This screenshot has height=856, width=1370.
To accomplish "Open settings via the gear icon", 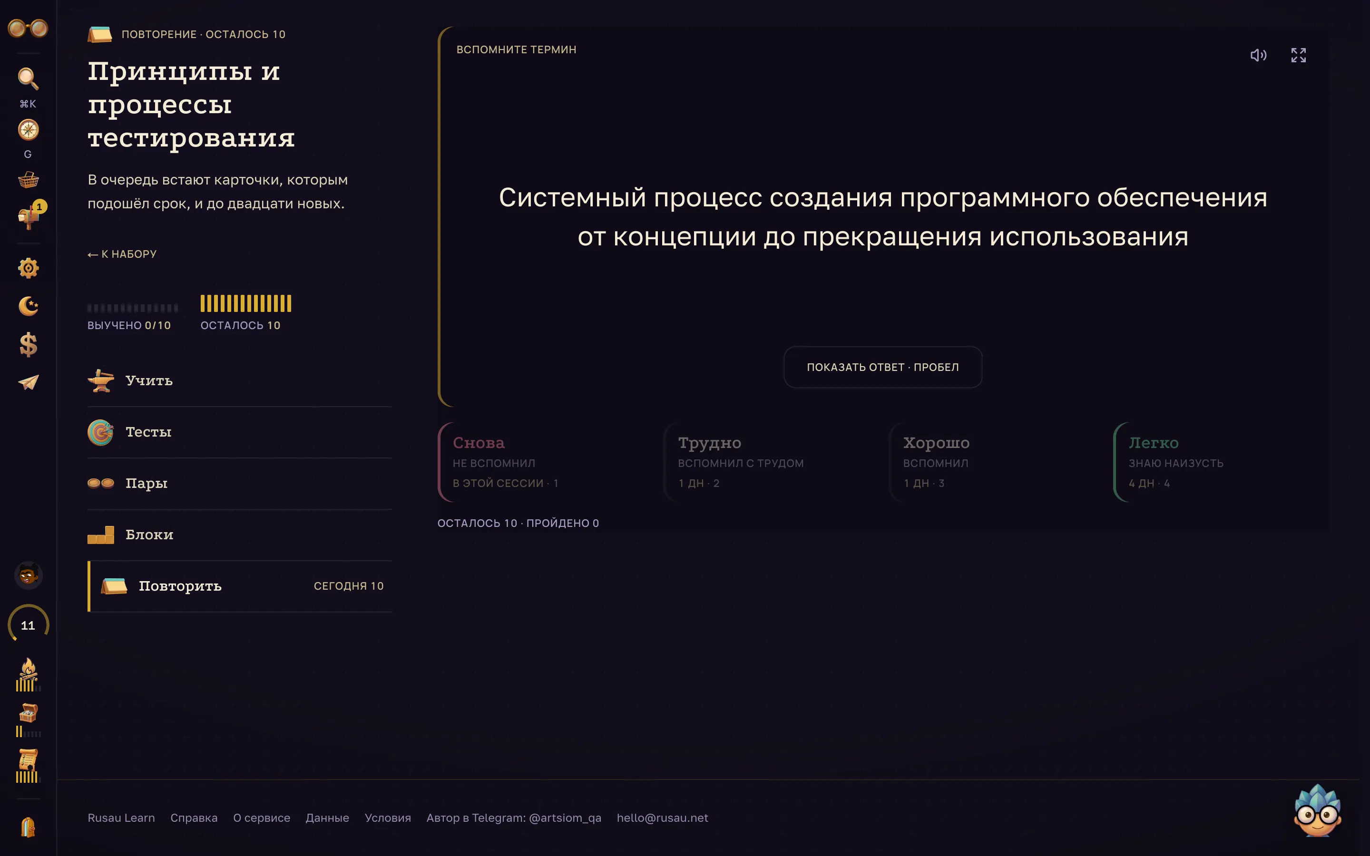I will (28, 268).
